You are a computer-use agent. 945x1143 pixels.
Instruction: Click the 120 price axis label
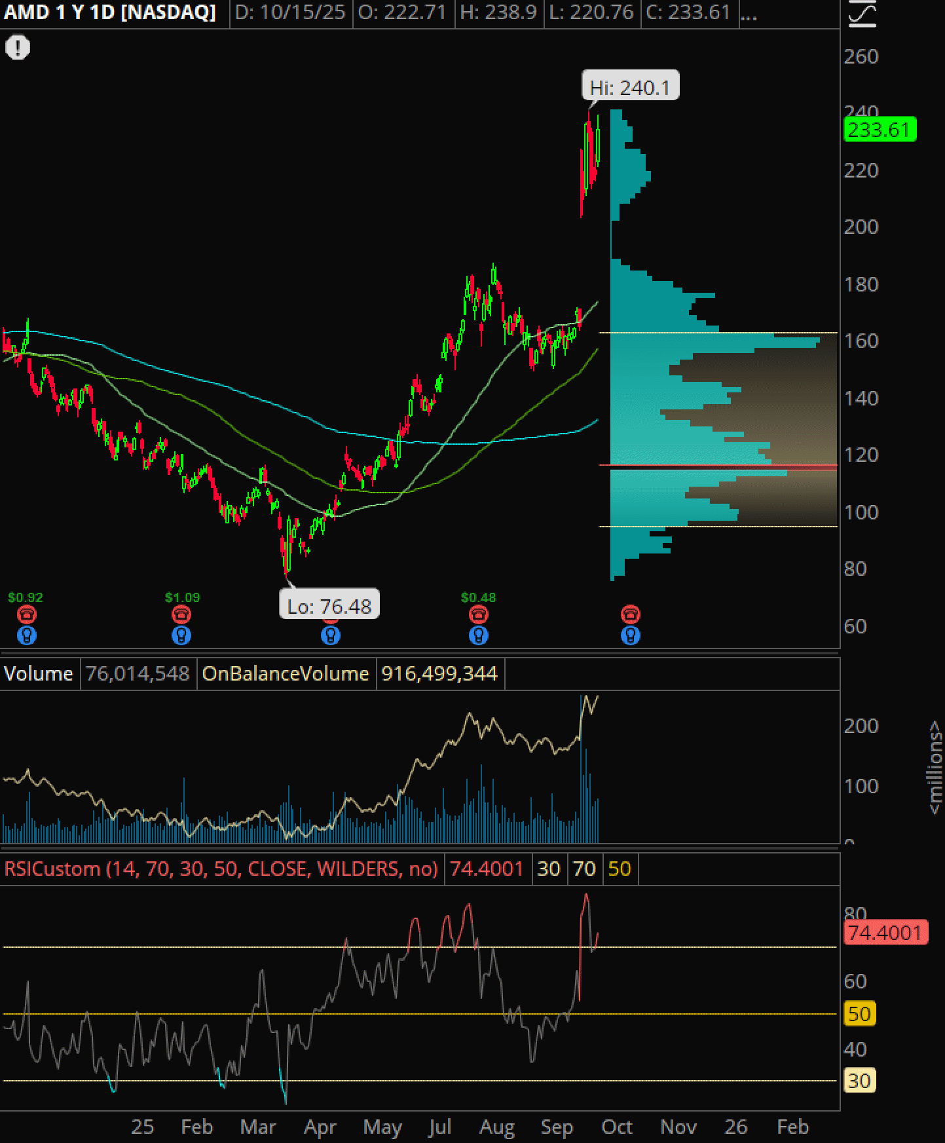coord(861,455)
